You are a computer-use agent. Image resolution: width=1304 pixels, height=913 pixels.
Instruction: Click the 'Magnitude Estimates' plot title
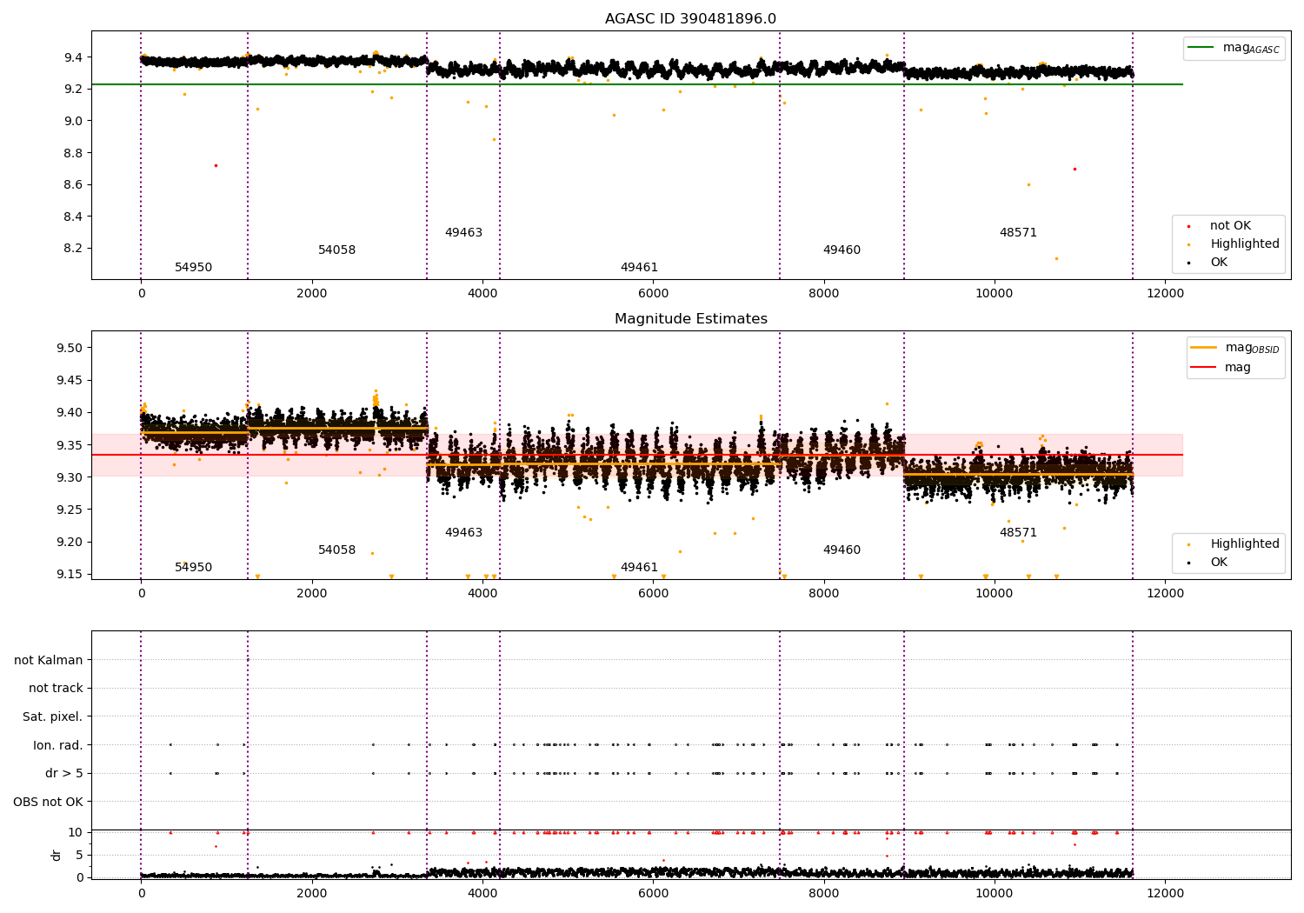(x=690, y=319)
